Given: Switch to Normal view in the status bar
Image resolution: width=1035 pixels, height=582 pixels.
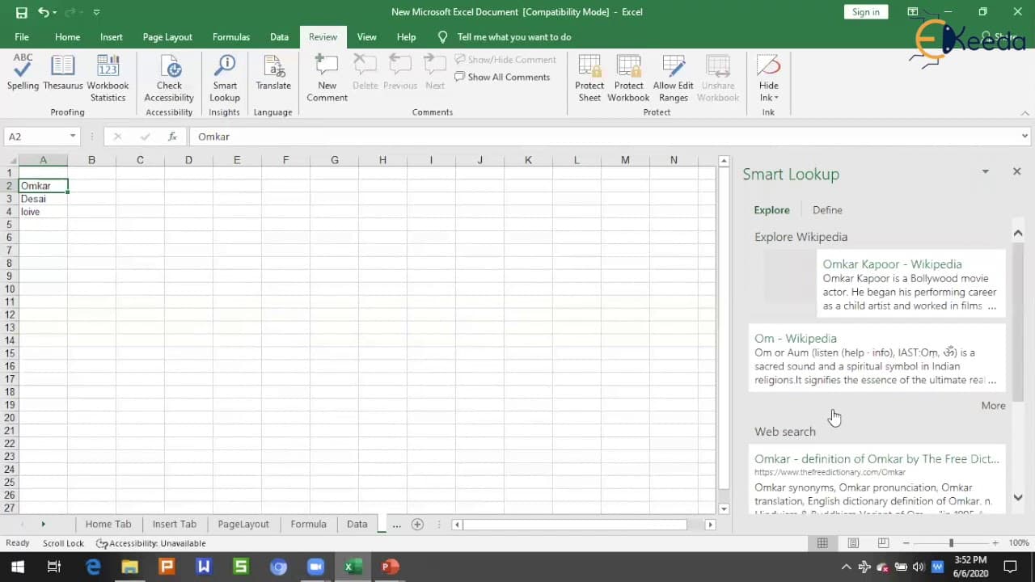Looking at the screenshot, I should tap(822, 543).
